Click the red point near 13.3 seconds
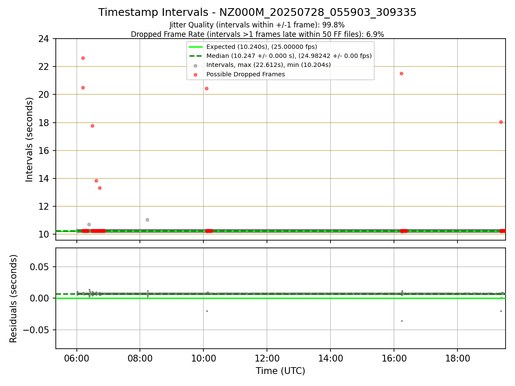The height and width of the screenshot is (386, 515). pos(100,188)
